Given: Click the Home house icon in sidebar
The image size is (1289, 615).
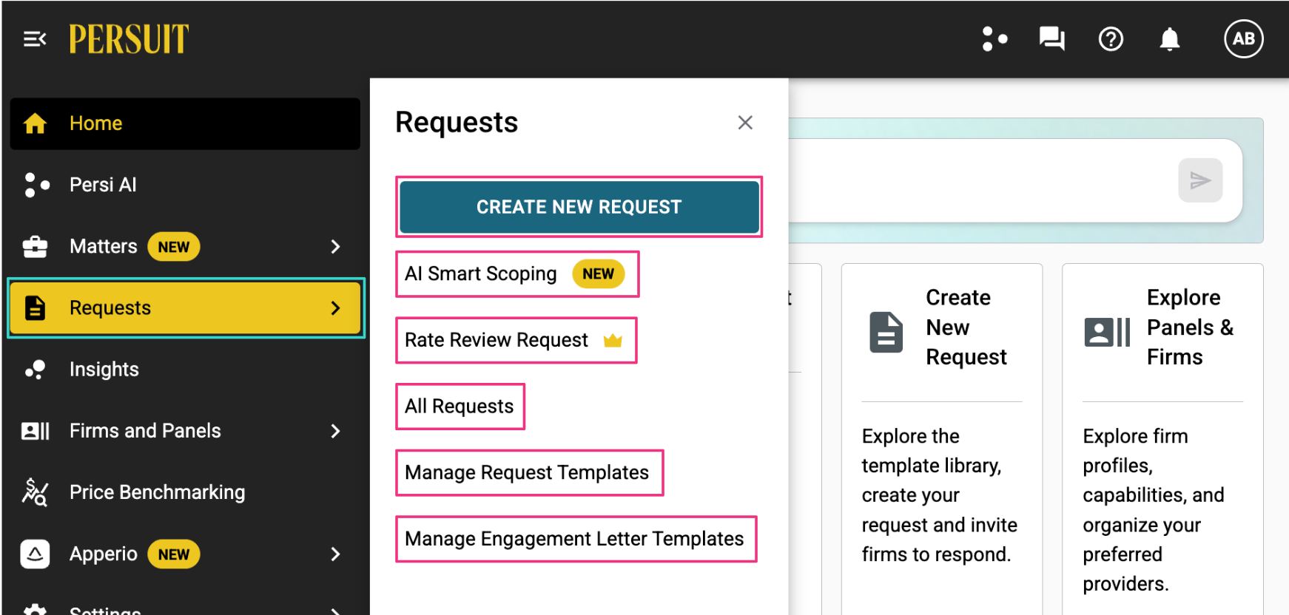Looking at the screenshot, I should pos(35,123).
